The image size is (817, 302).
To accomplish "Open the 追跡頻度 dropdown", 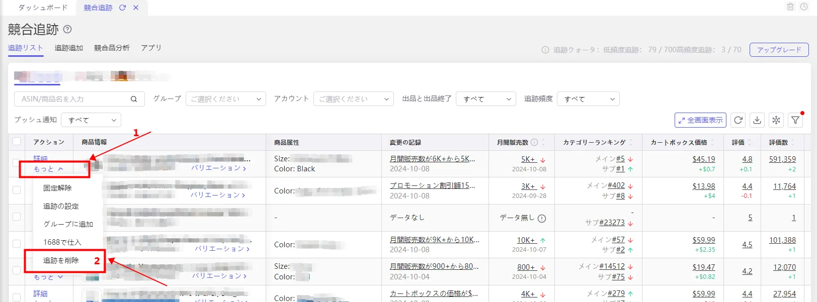I will (x=588, y=99).
